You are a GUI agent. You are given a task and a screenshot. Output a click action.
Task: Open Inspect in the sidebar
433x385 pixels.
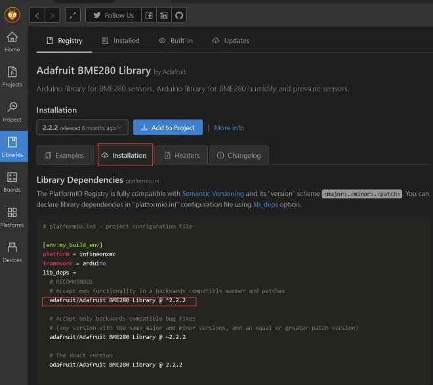[x=12, y=112]
